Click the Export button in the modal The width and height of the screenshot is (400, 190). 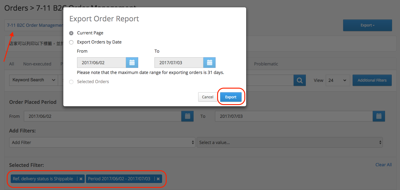tap(231, 97)
